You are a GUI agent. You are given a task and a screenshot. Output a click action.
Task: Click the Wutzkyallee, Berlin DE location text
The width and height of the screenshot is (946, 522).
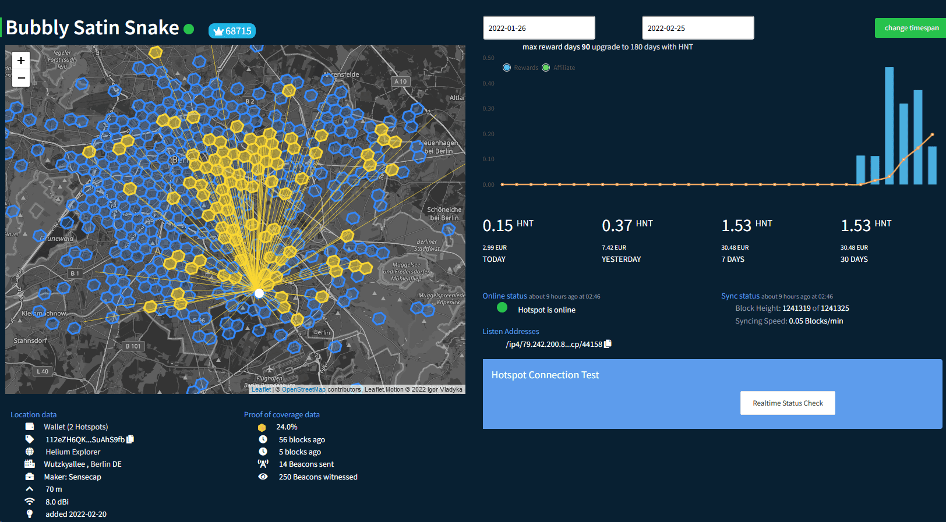coord(83,464)
